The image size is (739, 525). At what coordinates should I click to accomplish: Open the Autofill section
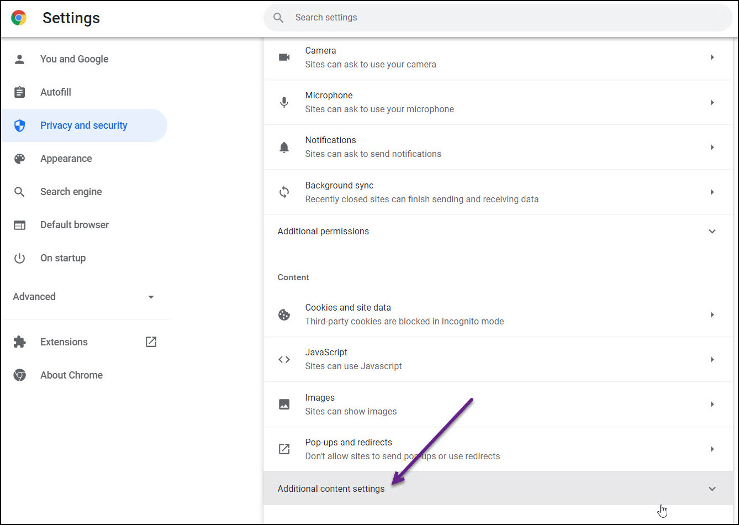pyautogui.click(x=84, y=92)
